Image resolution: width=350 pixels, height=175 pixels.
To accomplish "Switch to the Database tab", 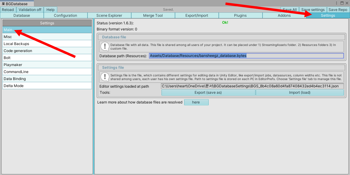I will (x=22, y=15).
